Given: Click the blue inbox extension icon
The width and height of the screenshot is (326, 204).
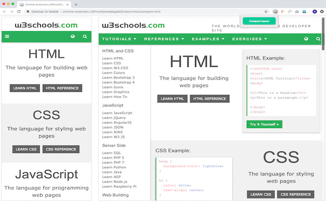Looking at the screenshot, I should [x=304, y=12].
